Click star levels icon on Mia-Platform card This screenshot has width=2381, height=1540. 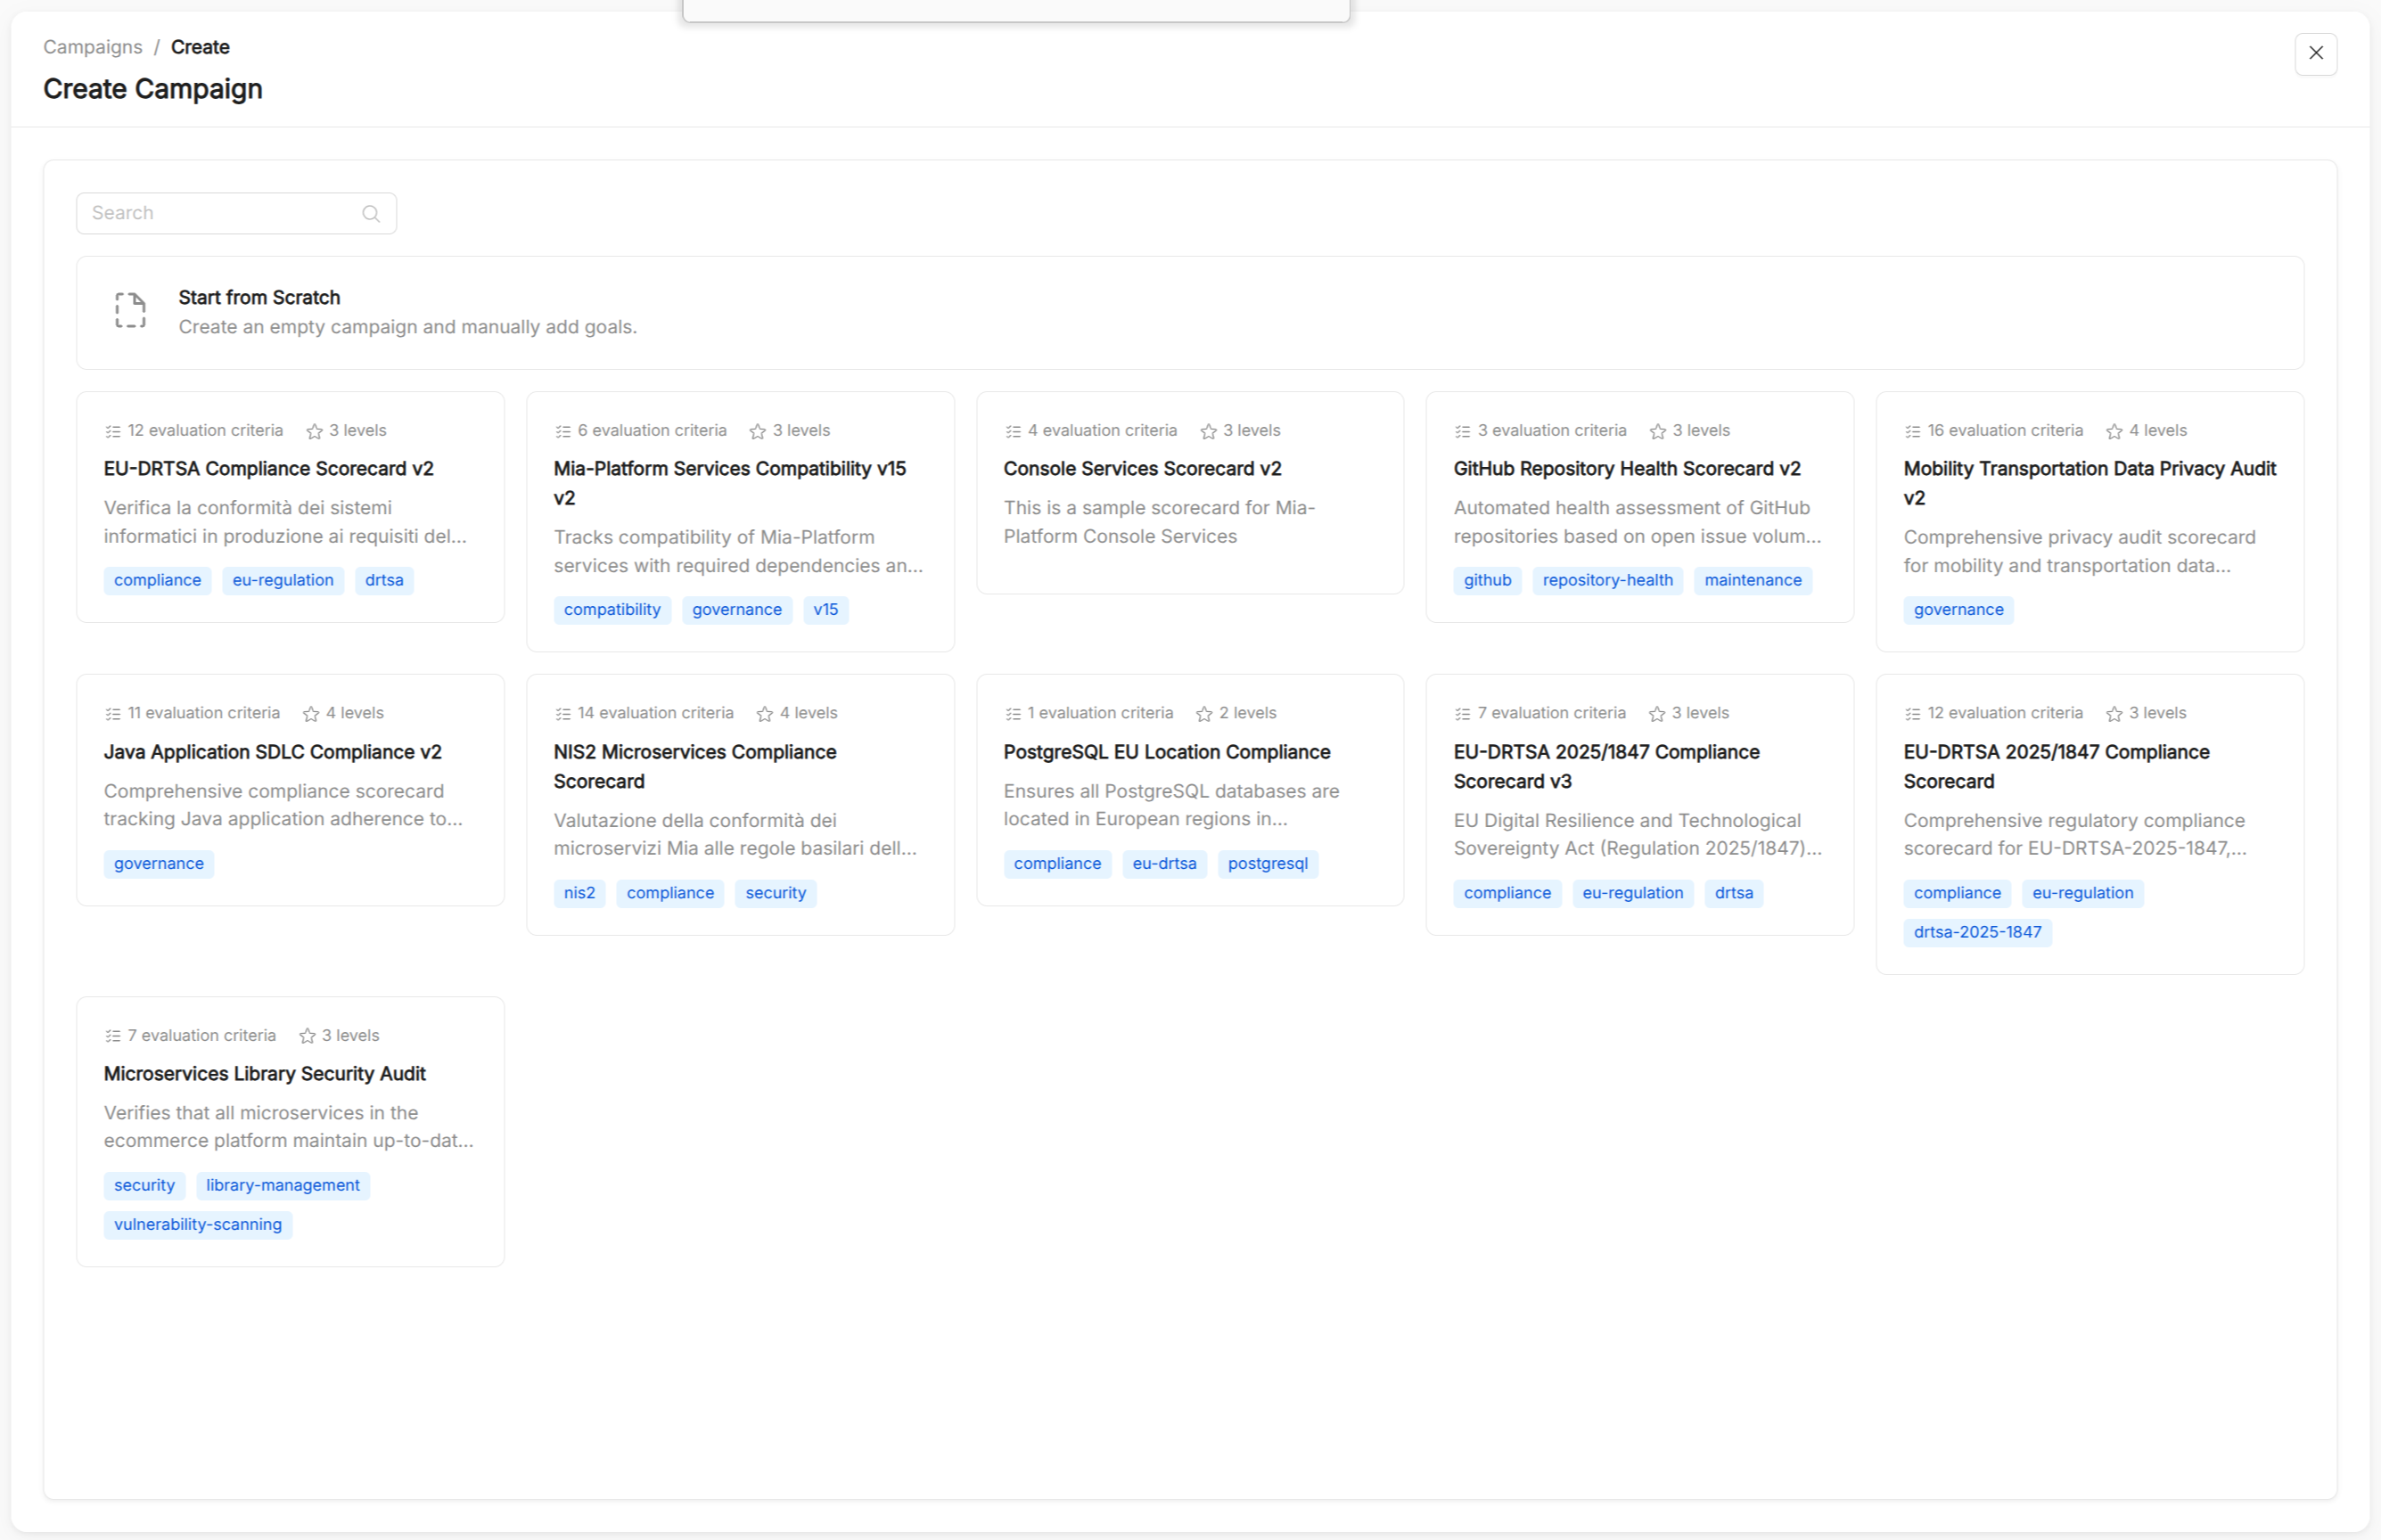(x=757, y=431)
